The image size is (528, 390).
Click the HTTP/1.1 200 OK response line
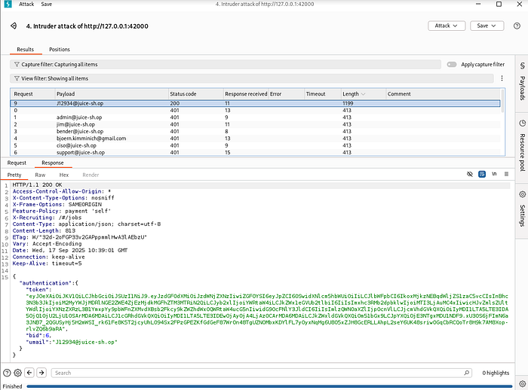pos(37,184)
